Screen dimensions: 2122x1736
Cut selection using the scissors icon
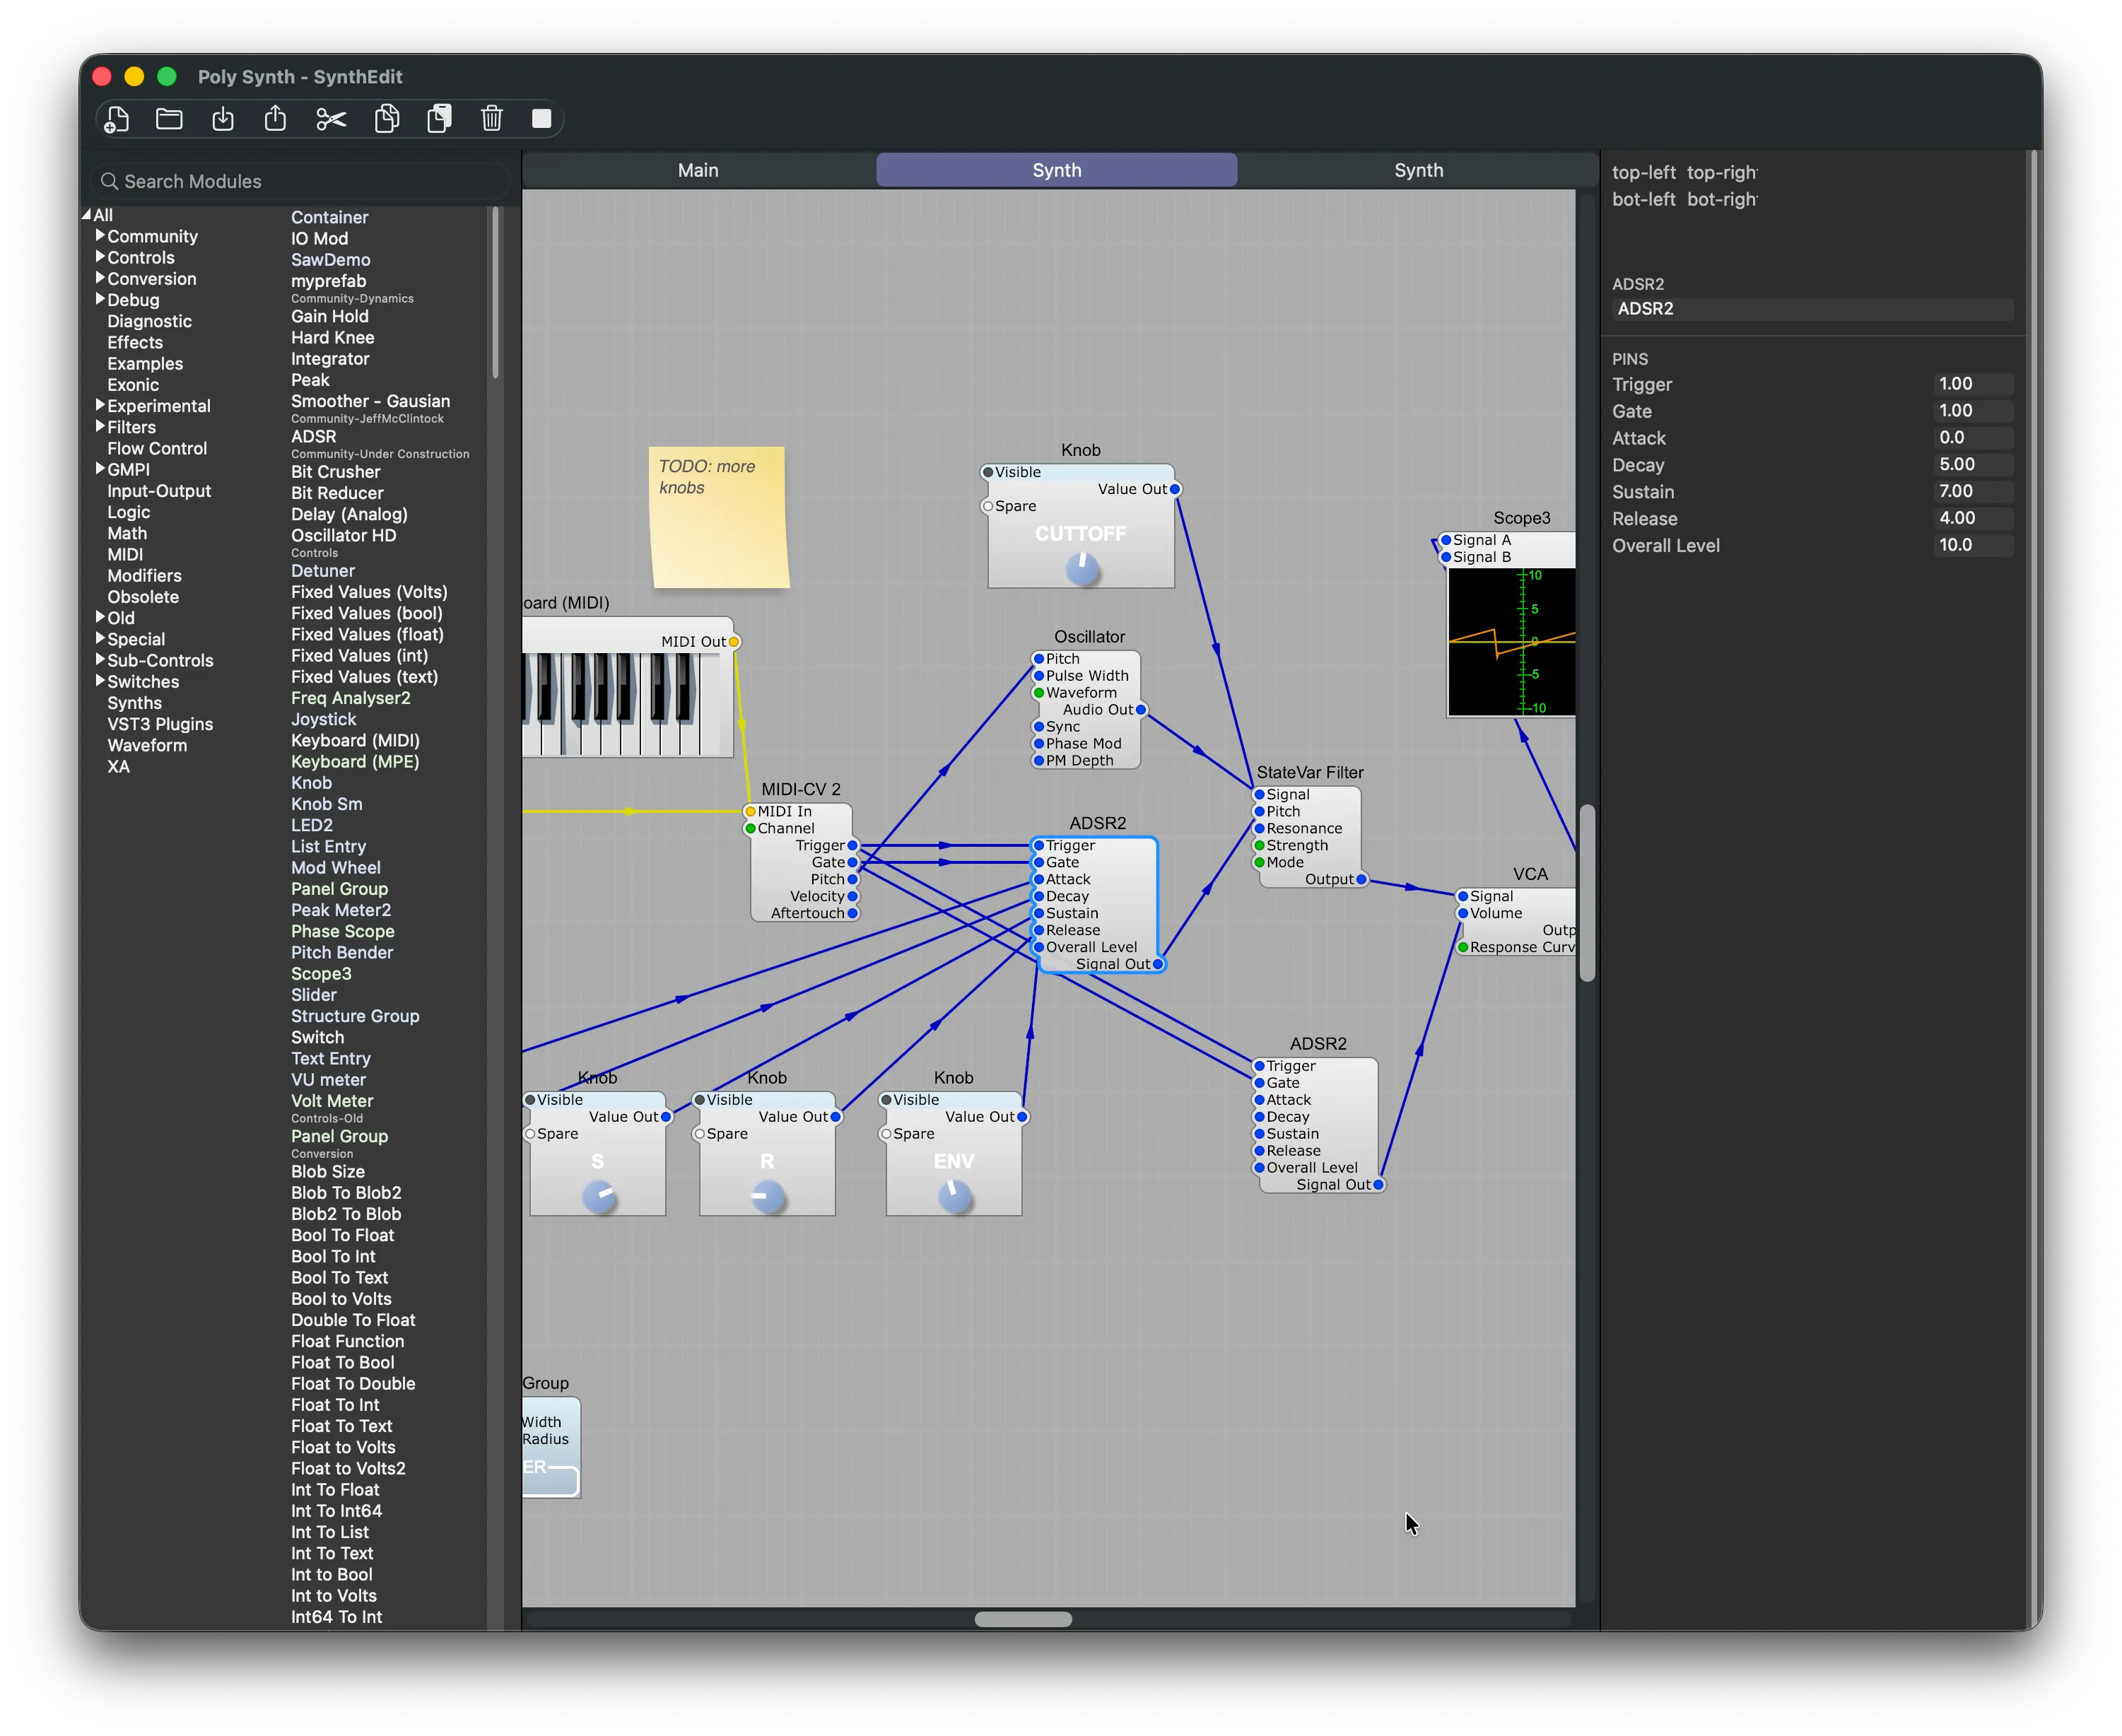(331, 119)
